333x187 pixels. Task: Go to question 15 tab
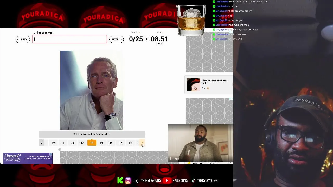pos(101,143)
